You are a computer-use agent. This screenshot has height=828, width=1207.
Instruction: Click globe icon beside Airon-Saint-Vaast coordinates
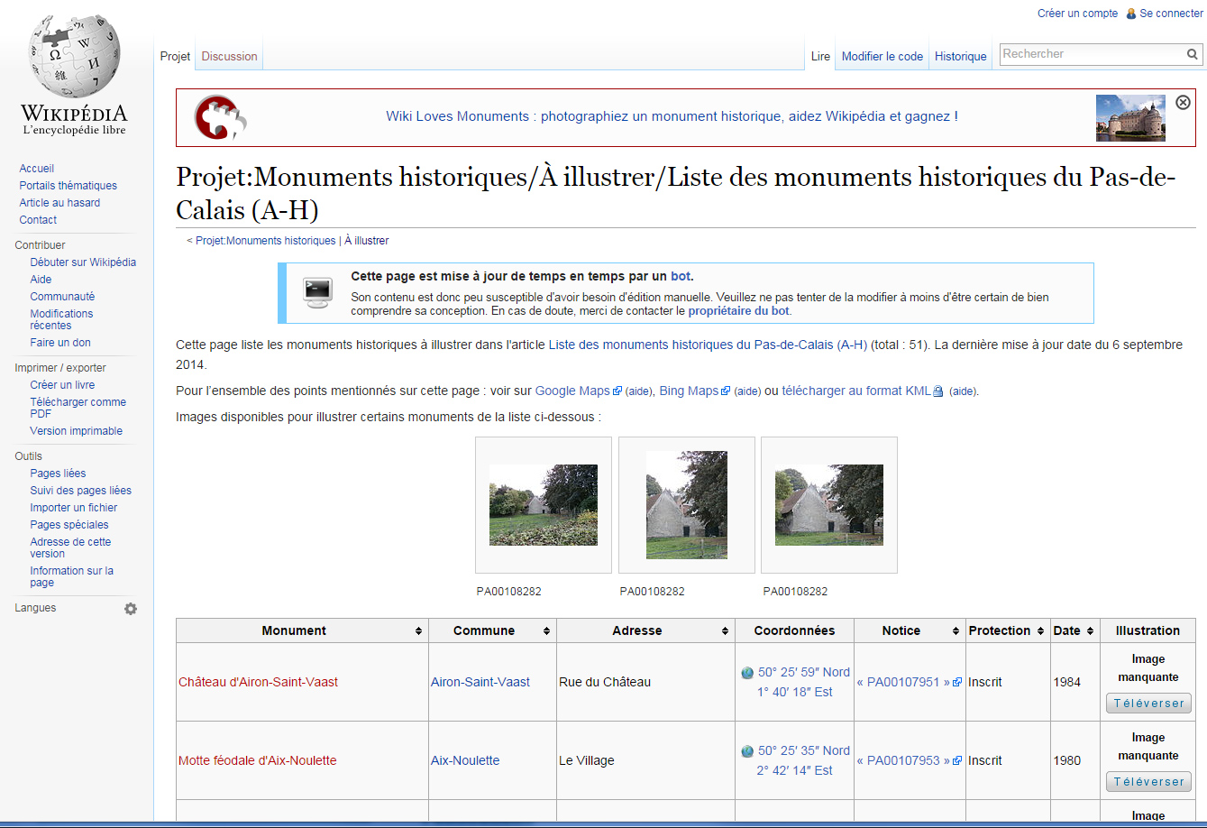[747, 673]
